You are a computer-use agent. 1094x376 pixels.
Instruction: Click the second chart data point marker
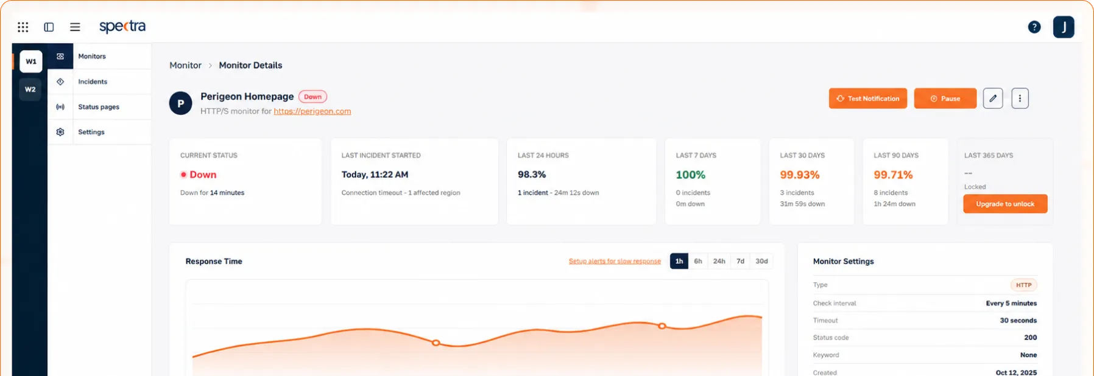point(662,326)
